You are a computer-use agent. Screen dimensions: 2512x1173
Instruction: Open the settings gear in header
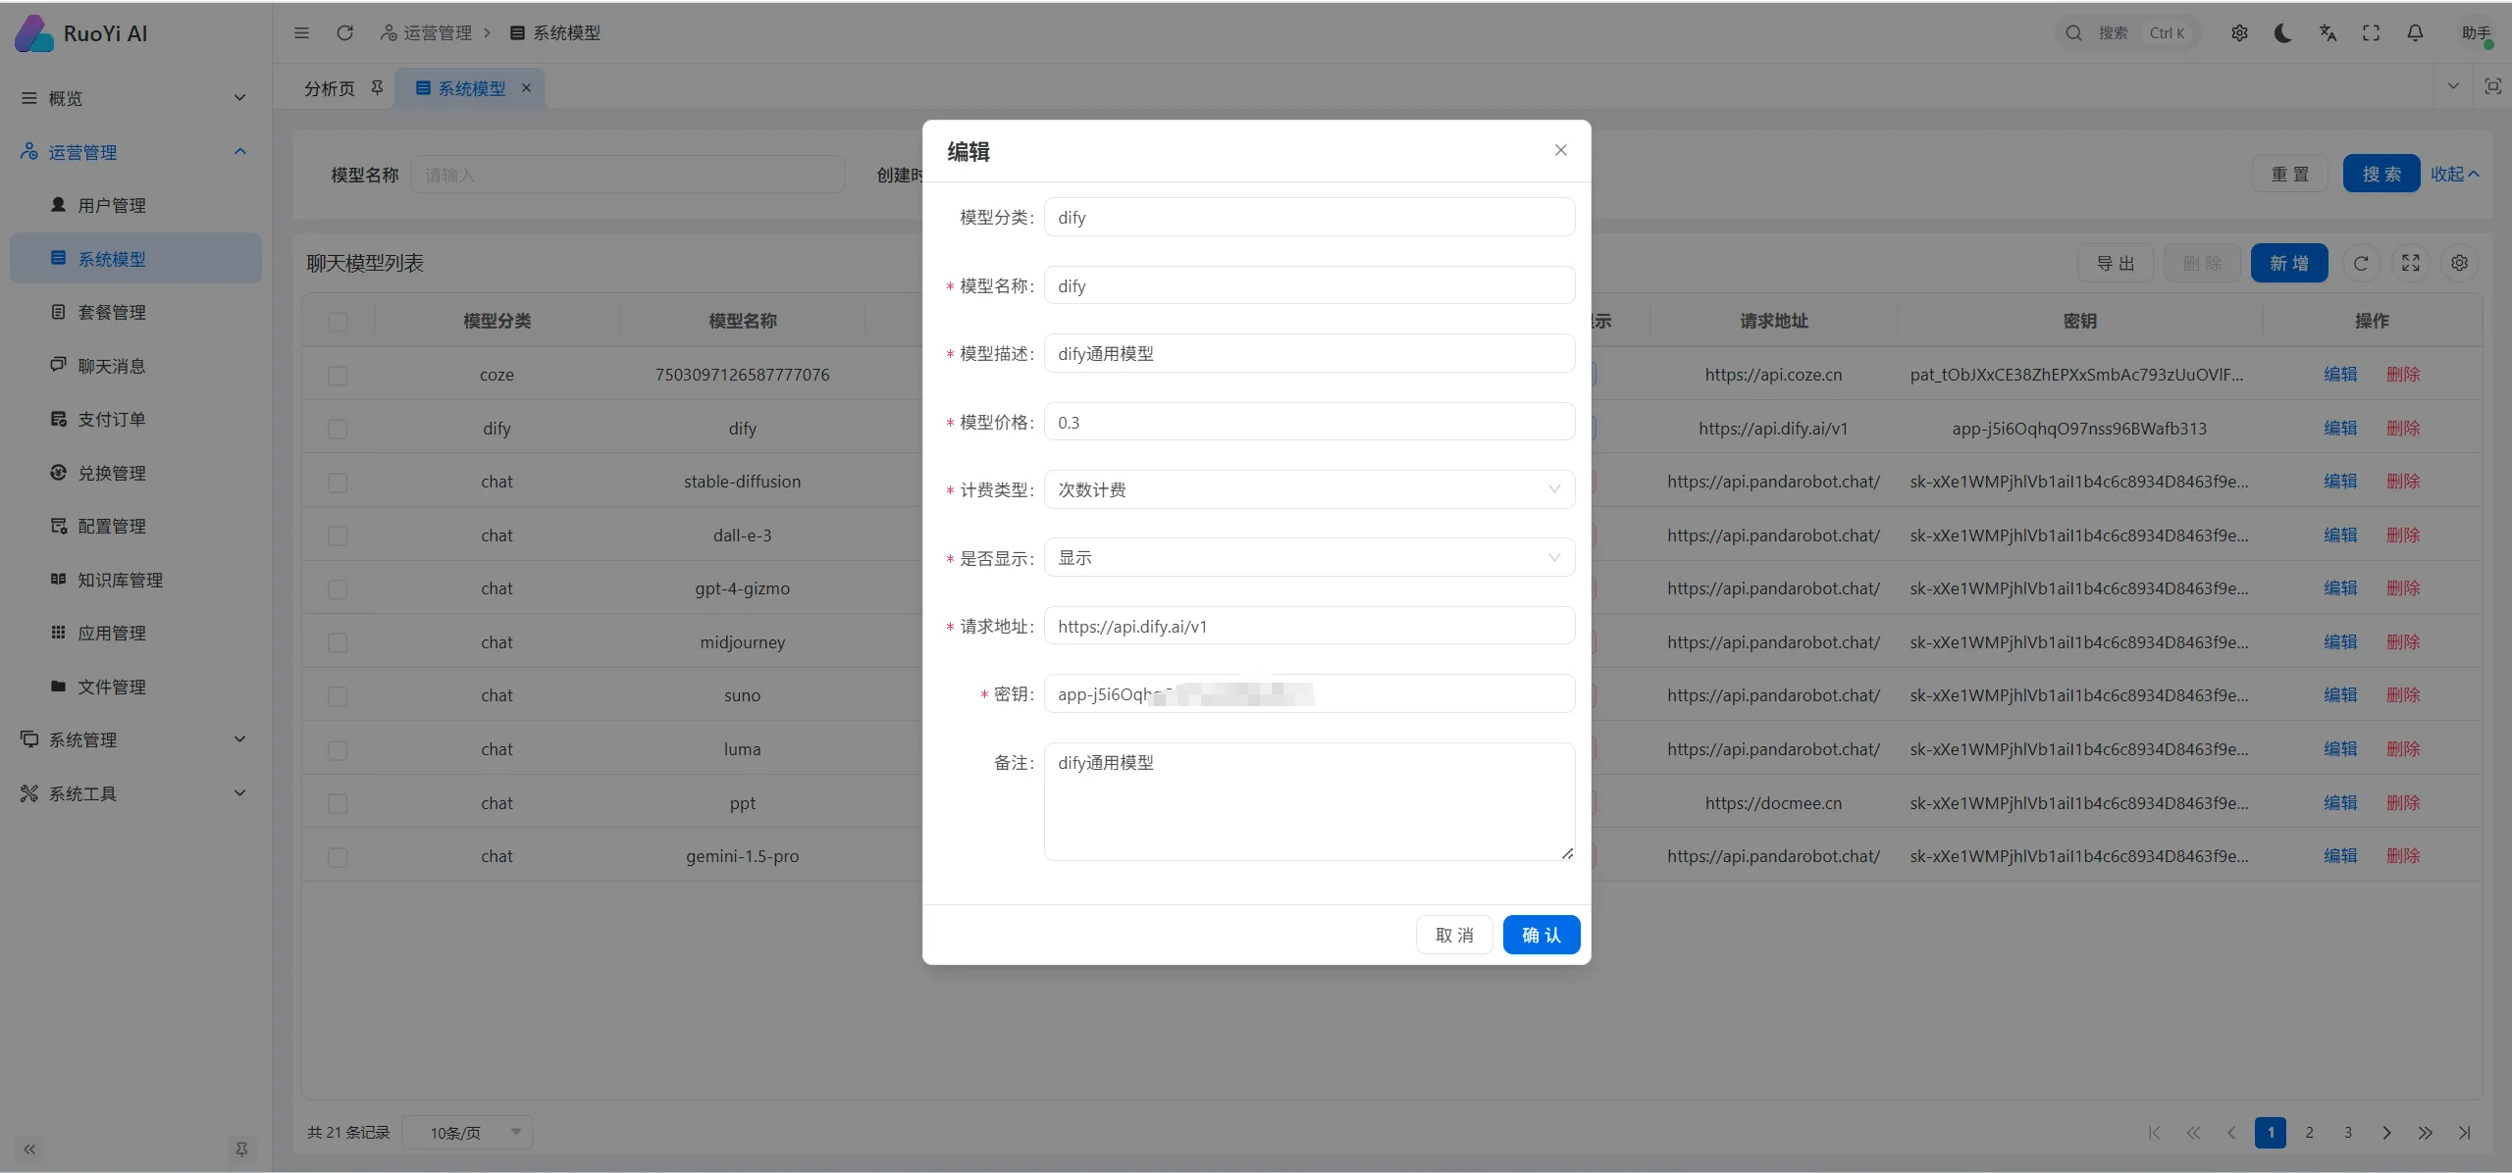[2239, 33]
